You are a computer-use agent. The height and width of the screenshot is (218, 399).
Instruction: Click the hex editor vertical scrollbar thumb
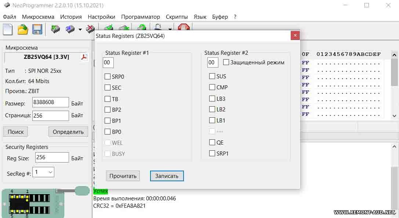pyautogui.click(x=395, y=73)
